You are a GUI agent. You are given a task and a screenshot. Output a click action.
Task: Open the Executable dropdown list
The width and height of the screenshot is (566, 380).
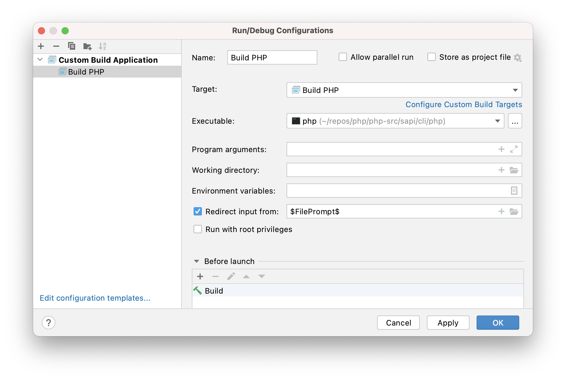497,121
